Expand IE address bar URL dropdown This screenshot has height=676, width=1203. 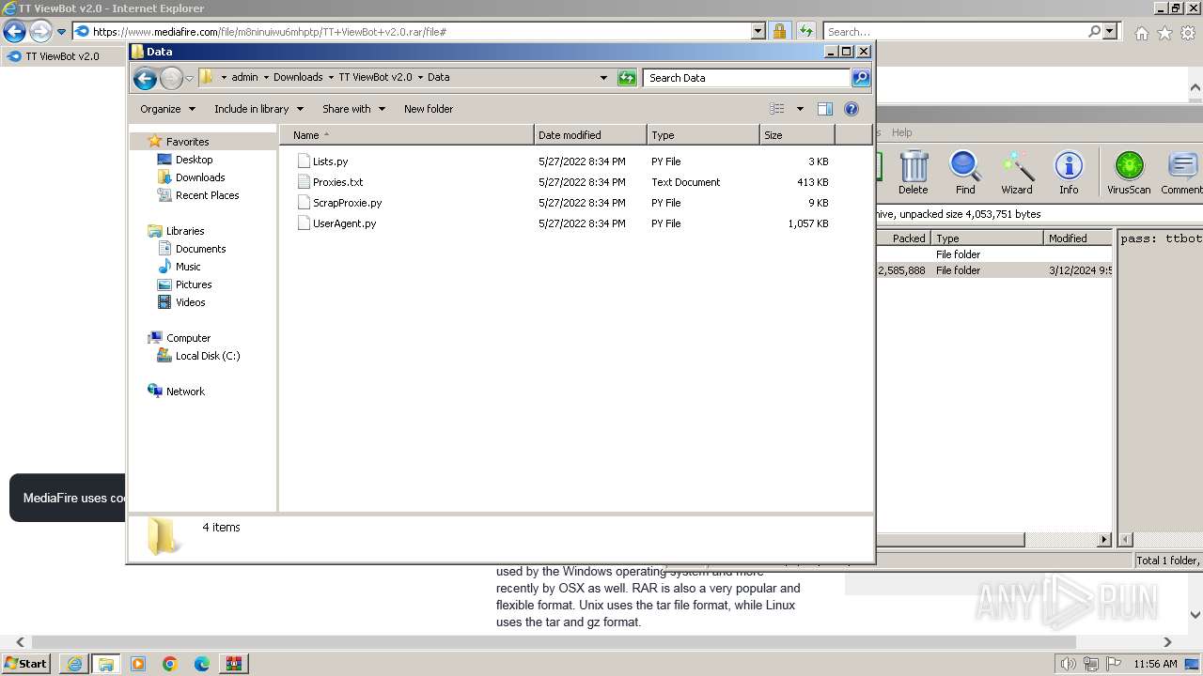coord(758,31)
